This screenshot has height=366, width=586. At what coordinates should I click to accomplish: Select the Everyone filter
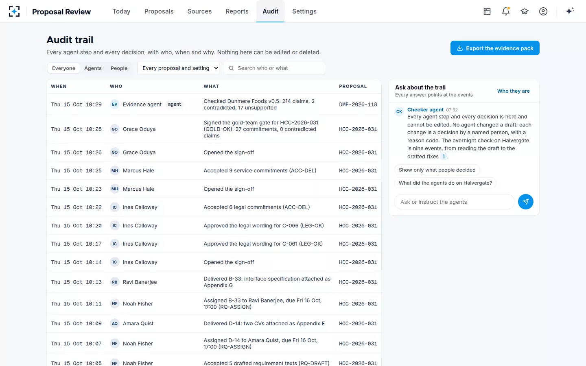[63, 68]
